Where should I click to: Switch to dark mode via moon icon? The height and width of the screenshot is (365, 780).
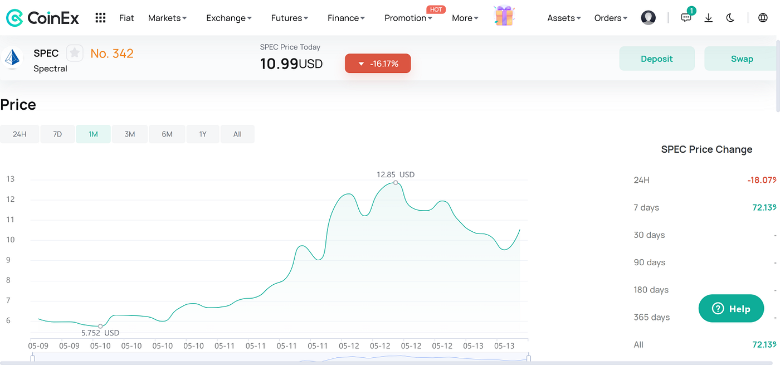730,17
